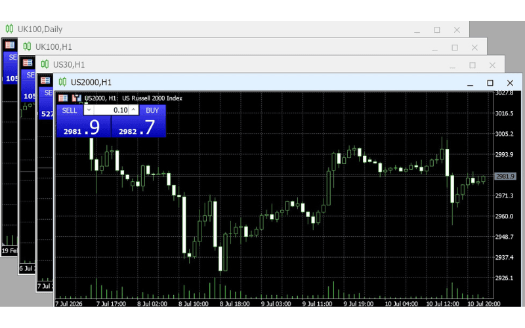
Task: Click the 8 Jul 18:00 time axis label
Action: click(235, 304)
